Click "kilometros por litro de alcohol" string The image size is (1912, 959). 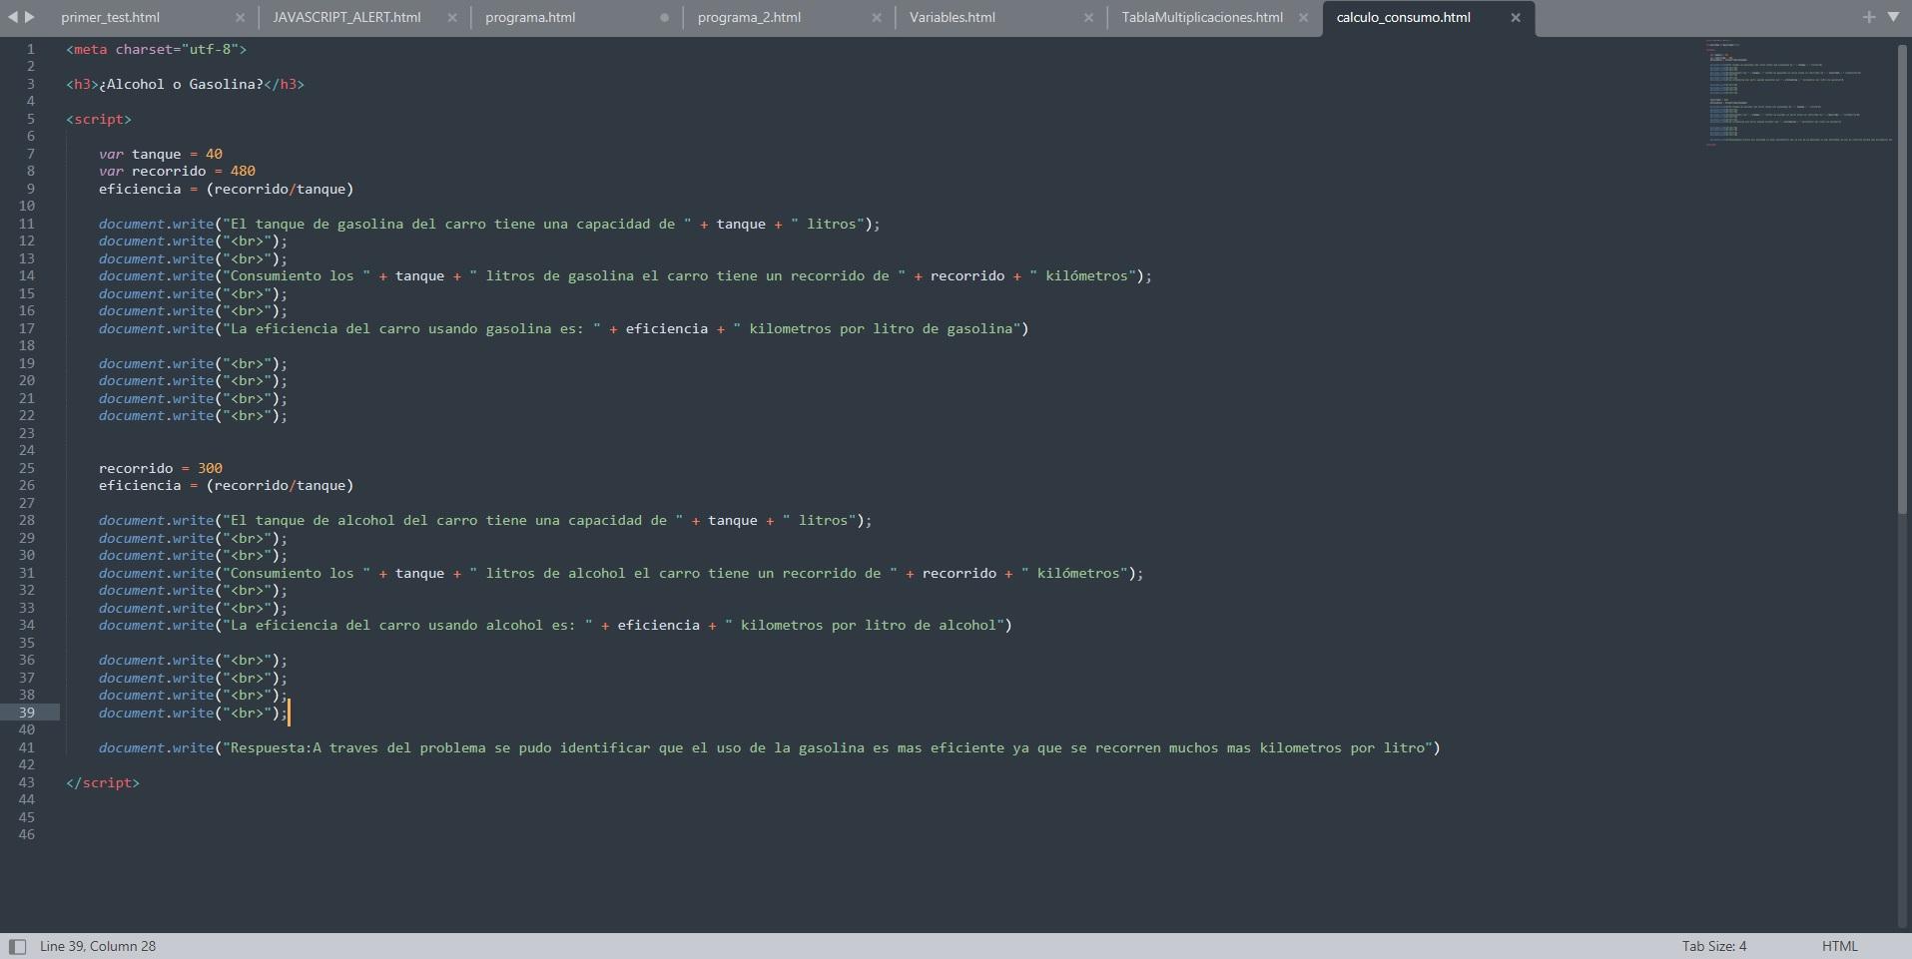tap(865, 625)
